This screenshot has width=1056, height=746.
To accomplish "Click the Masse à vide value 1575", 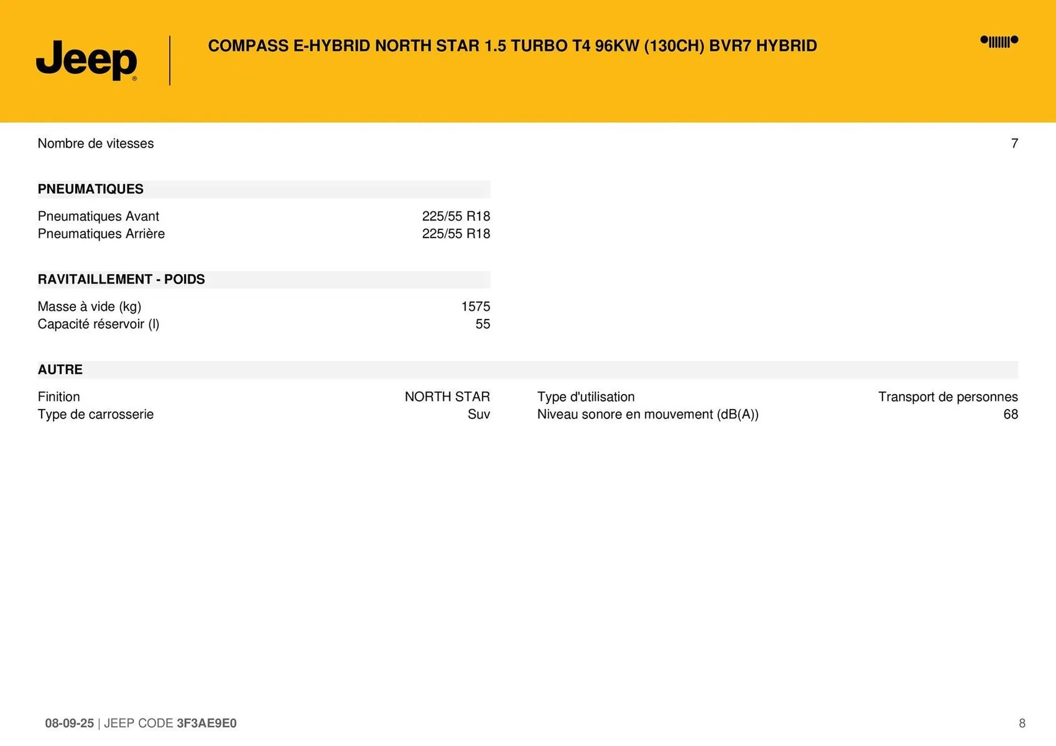I will point(475,306).
